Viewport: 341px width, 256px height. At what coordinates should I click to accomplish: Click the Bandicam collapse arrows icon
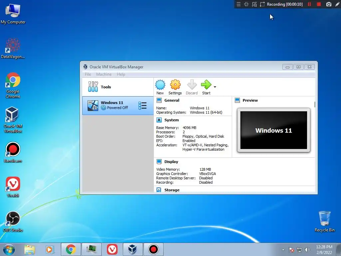pos(246,4)
